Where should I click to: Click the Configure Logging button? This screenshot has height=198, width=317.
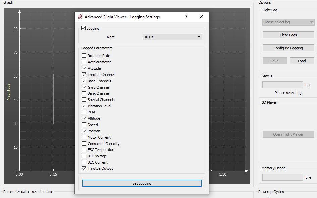[x=288, y=48]
